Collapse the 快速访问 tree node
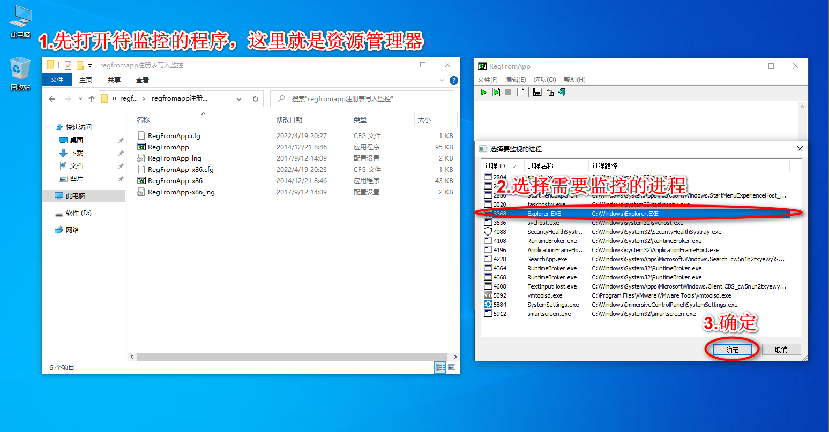829x432 pixels. click(x=48, y=127)
